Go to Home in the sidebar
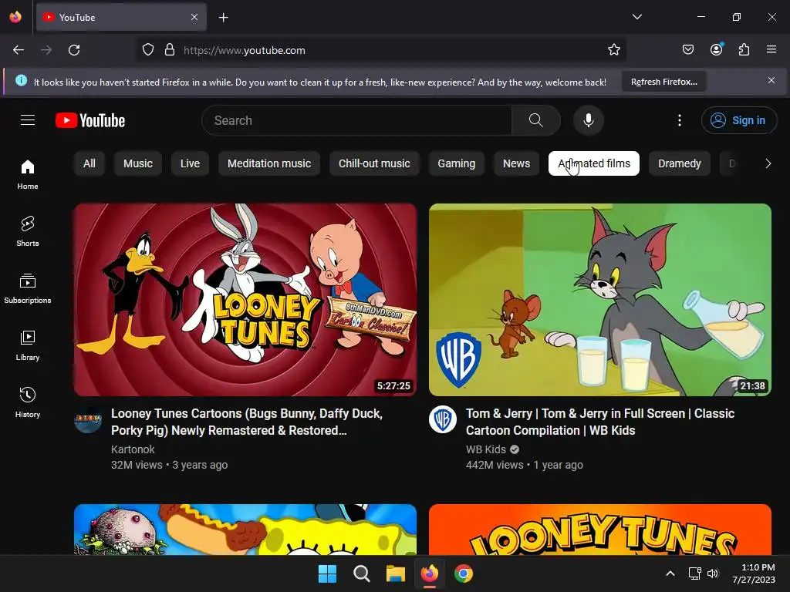This screenshot has height=592, width=790. tap(28, 175)
